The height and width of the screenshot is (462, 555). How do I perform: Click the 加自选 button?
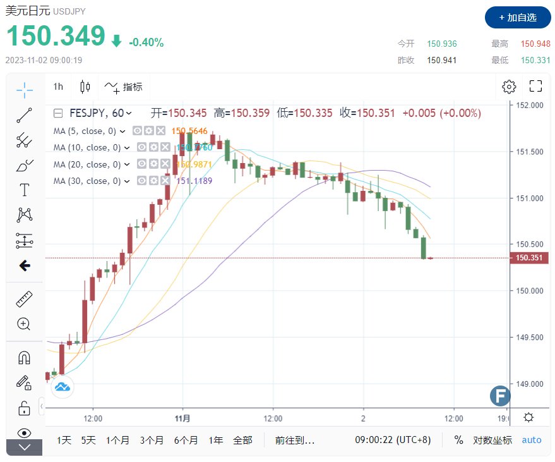[x=518, y=17]
